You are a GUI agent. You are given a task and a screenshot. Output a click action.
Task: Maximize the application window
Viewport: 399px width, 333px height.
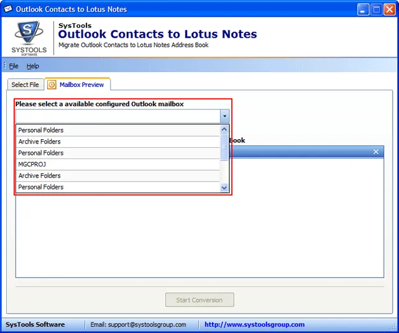pyautogui.click(x=376, y=10)
